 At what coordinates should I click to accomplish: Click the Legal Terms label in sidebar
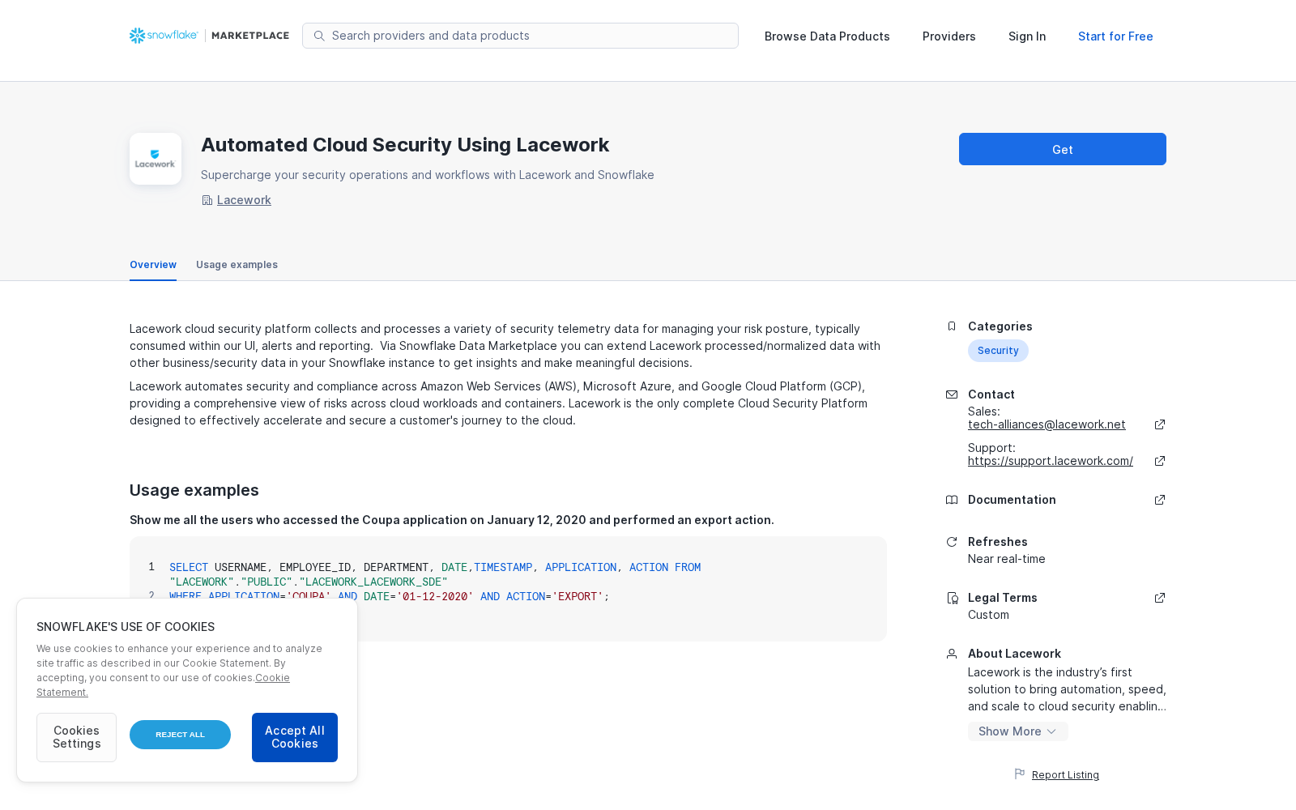point(1002,598)
